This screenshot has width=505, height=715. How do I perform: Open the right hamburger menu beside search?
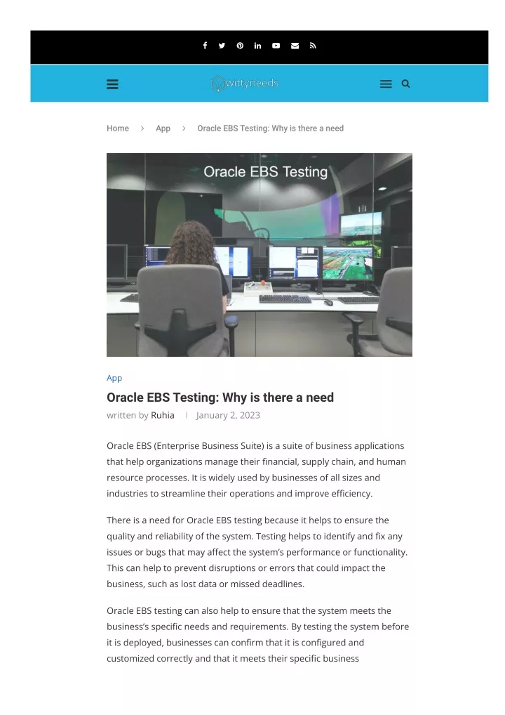[386, 84]
